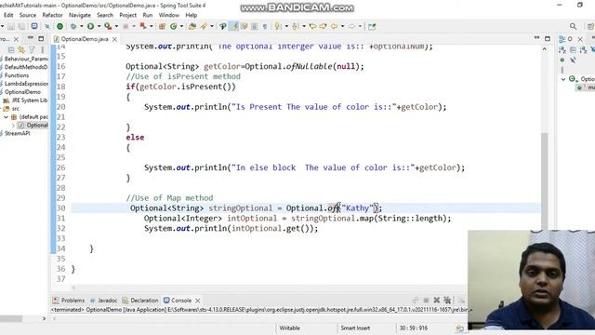
Task: Click the Run Last Tool external tools icon
Action: [x=108, y=26]
